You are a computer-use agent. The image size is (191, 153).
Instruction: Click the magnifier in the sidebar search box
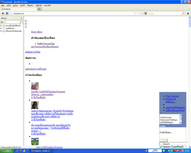pos(21,22)
